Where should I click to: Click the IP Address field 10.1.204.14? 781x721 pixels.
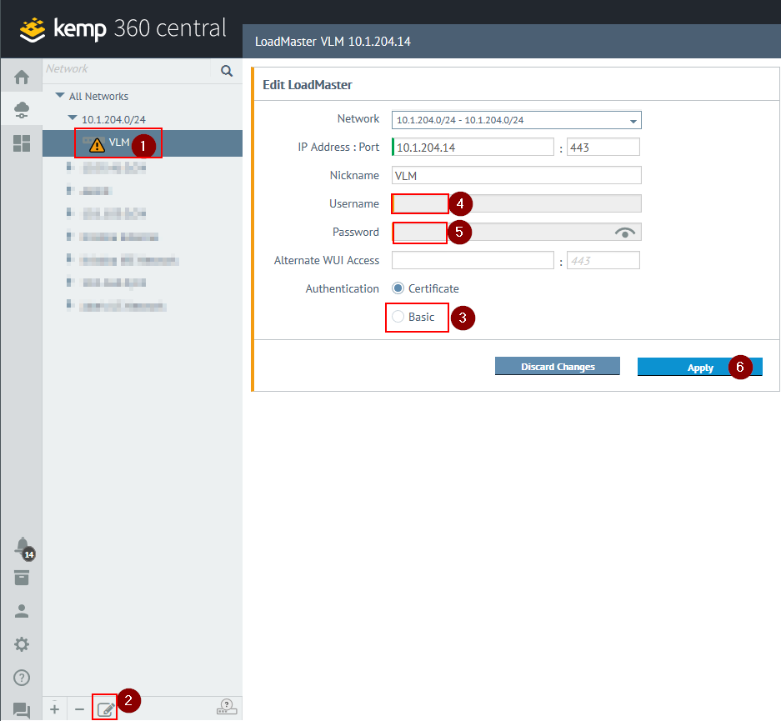(x=473, y=148)
